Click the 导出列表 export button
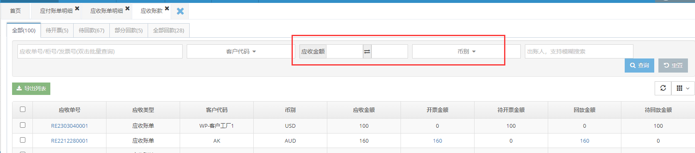The height and width of the screenshot is (153, 695). (31, 88)
